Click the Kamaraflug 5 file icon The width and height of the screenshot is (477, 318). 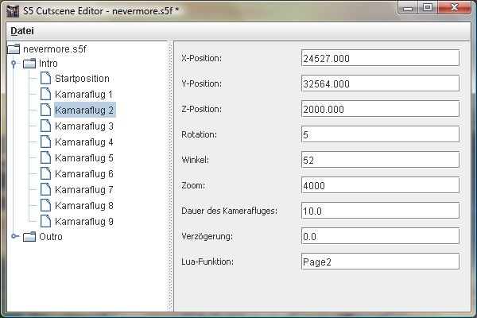point(45,158)
